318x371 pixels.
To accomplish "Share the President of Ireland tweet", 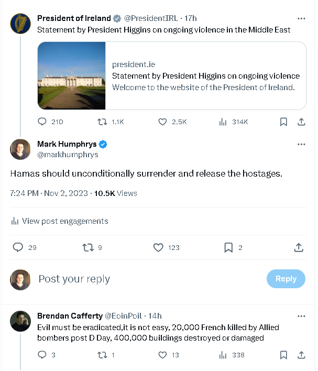I will (x=301, y=122).
